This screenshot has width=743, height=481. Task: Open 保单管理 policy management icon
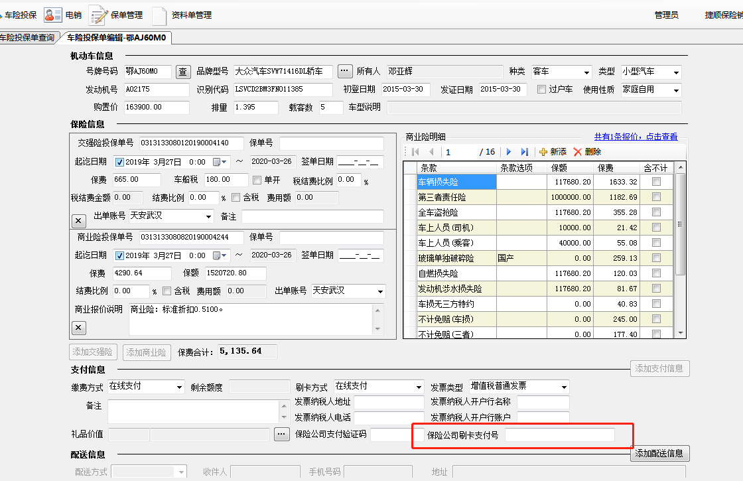click(x=99, y=15)
